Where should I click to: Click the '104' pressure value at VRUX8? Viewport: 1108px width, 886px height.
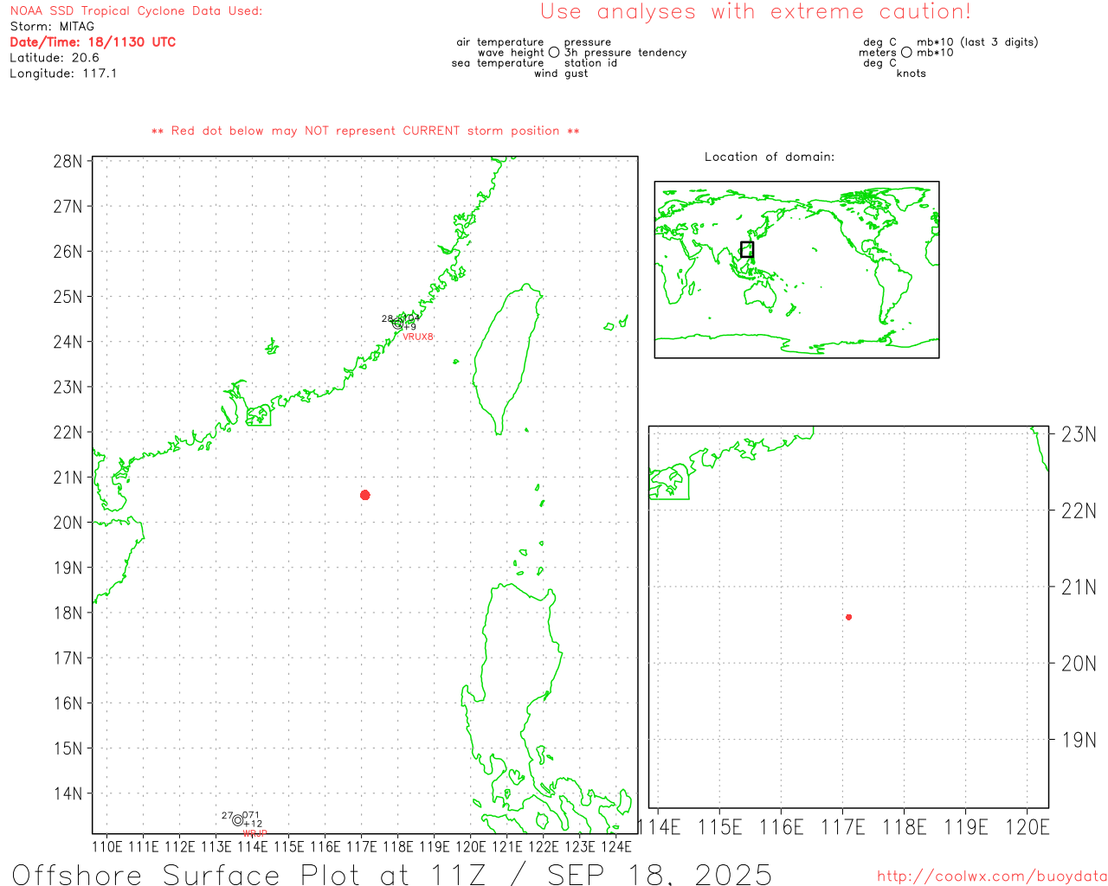(x=412, y=318)
